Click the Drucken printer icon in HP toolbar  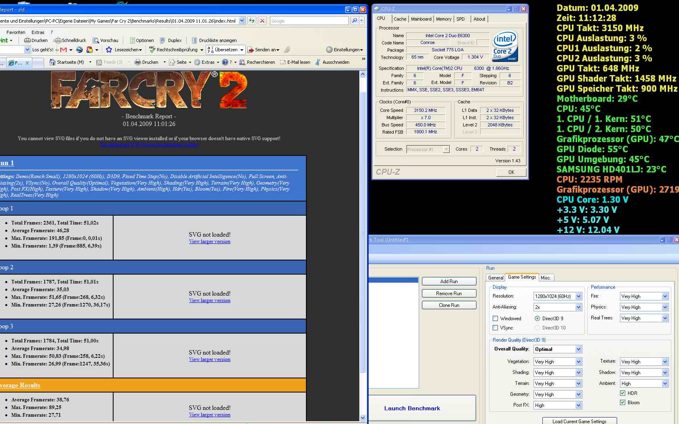click(27, 40)
